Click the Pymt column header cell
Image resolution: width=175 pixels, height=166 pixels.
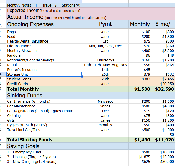tap(105, 24)
